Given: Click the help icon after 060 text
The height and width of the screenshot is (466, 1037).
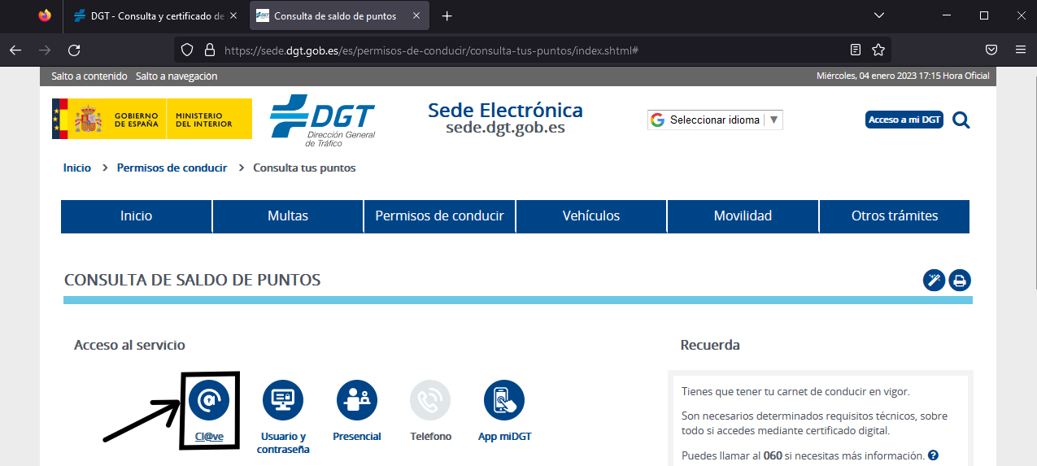Looking at the screenshot, I should pyautogui.click(x=934, y=455).
